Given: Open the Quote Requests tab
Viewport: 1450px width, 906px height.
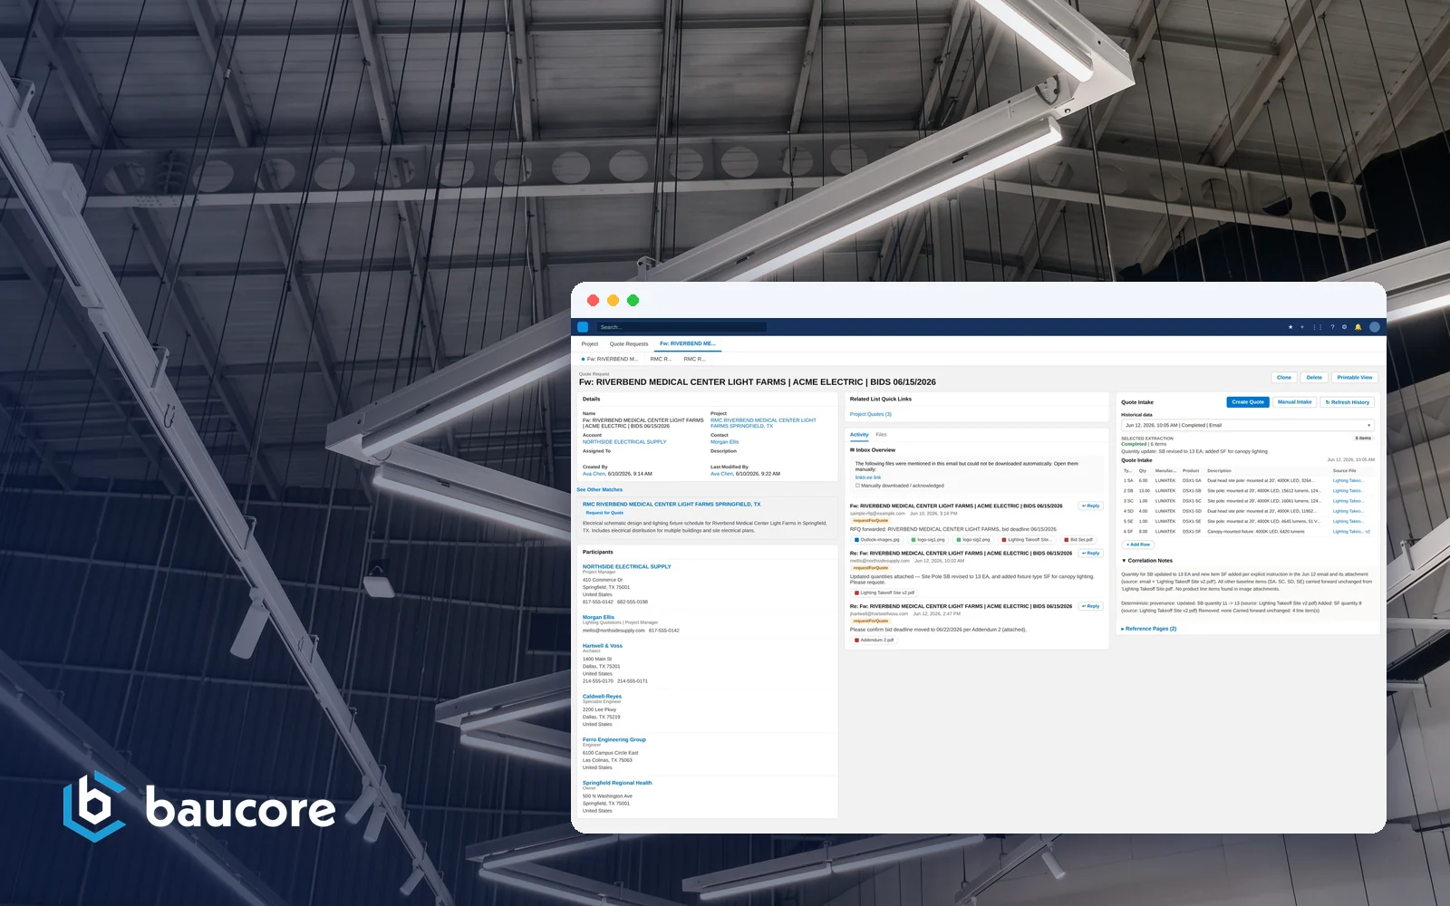Looking at the screenshot, I should point(629,344).
